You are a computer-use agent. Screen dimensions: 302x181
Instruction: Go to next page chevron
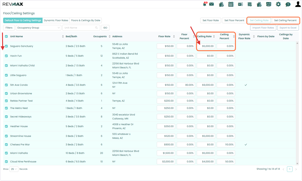[296, 169]
